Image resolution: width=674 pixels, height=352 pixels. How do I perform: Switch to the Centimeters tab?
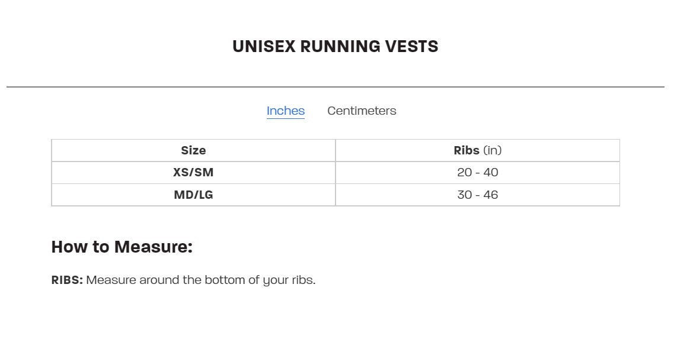tap(362, 111)
